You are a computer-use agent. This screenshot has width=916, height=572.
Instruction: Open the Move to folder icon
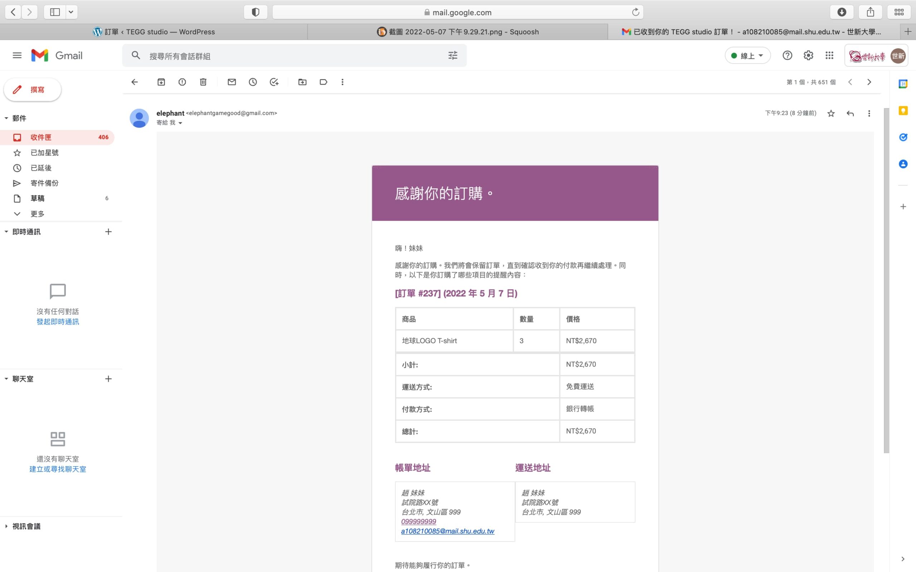coord(302,82)
